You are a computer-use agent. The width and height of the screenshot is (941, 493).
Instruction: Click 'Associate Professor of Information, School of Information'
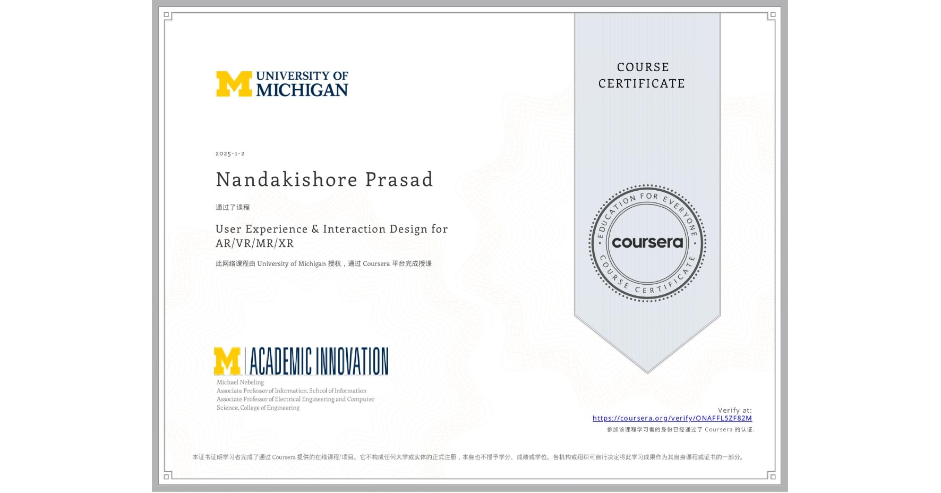click(x=291, y=390)
